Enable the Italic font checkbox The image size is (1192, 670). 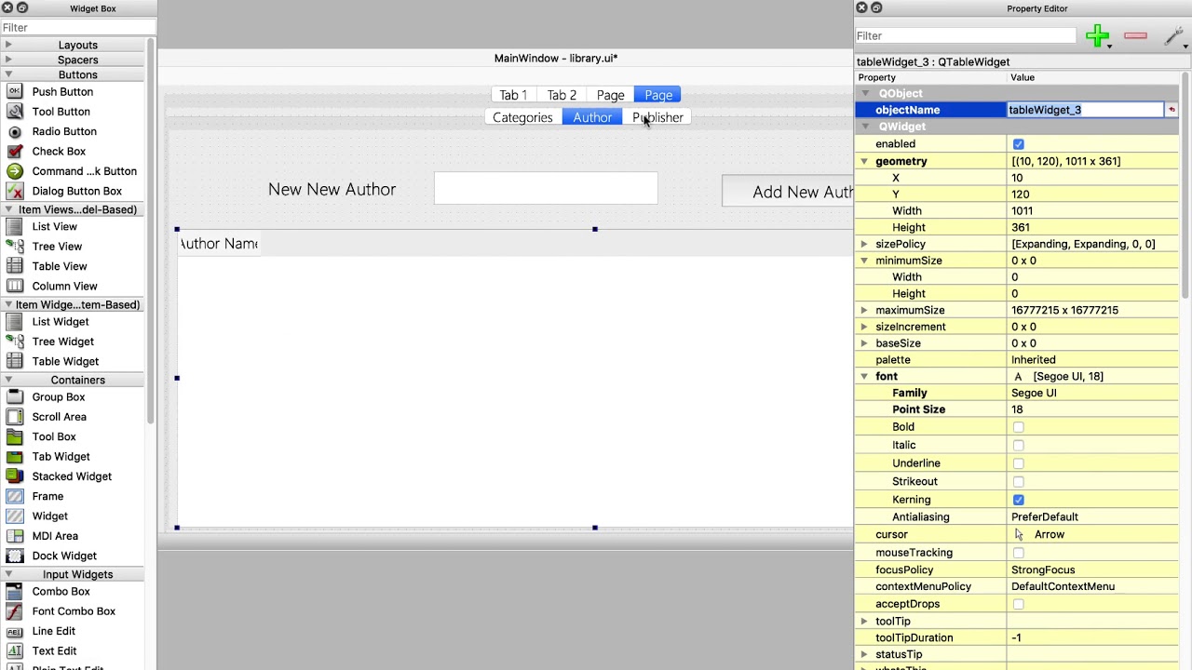(1018, 445)
